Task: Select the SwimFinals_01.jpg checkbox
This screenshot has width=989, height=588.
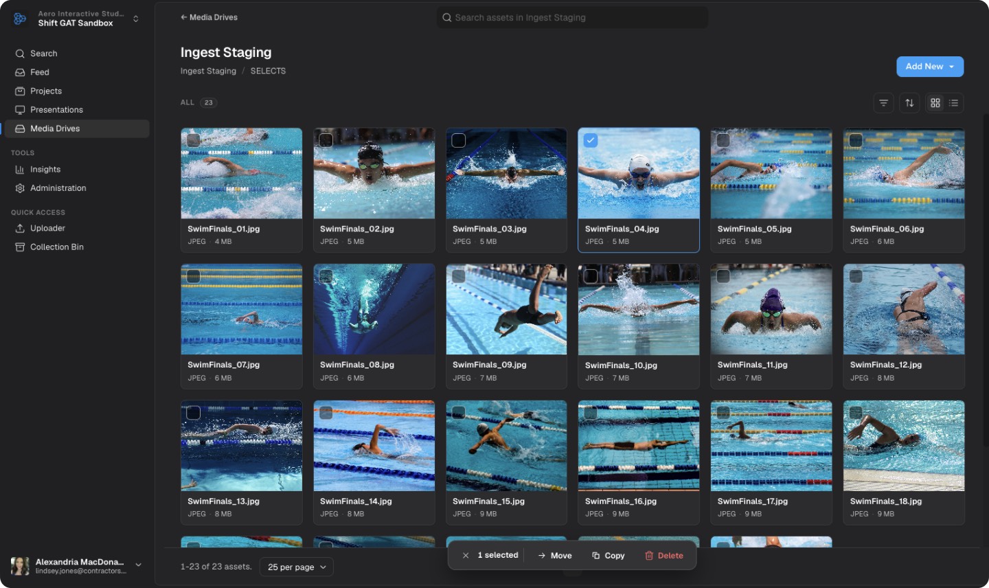Action: [x=194, y=140]
